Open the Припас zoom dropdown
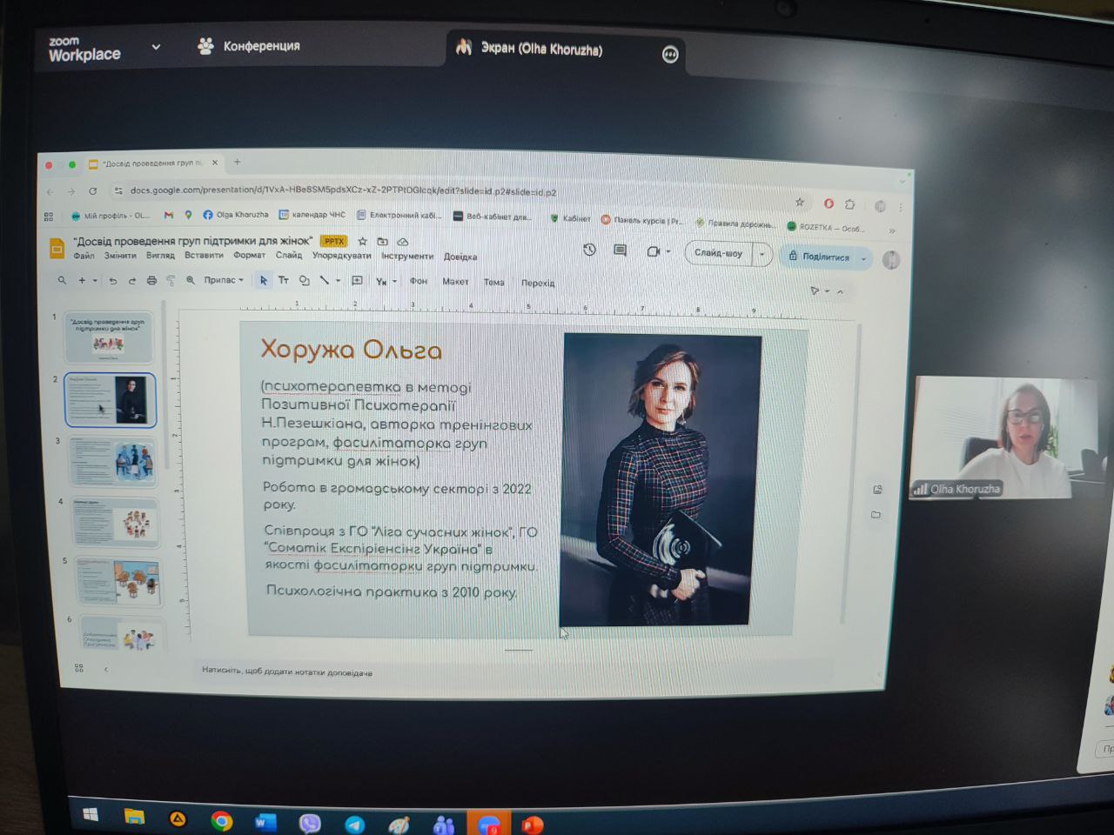Screen dimensions: 1114x835 click(224, 280)
